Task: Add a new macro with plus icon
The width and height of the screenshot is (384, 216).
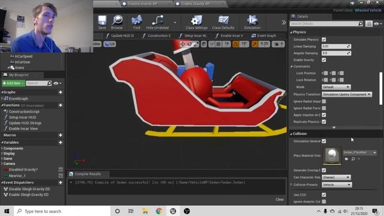Action: point(60,135)
